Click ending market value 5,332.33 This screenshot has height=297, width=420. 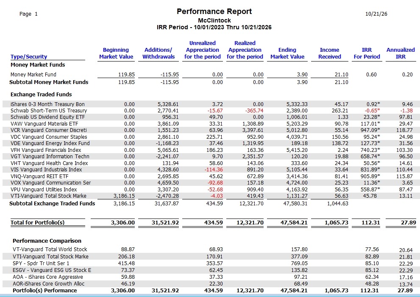coord(297,104)
